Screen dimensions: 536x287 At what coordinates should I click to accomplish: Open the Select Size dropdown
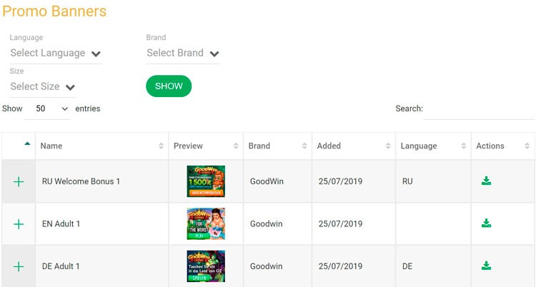point(43,87)
